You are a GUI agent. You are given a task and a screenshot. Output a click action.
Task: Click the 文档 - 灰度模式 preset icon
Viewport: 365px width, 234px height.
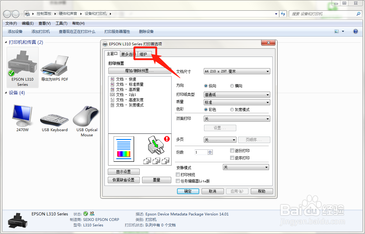pos(112,105)
